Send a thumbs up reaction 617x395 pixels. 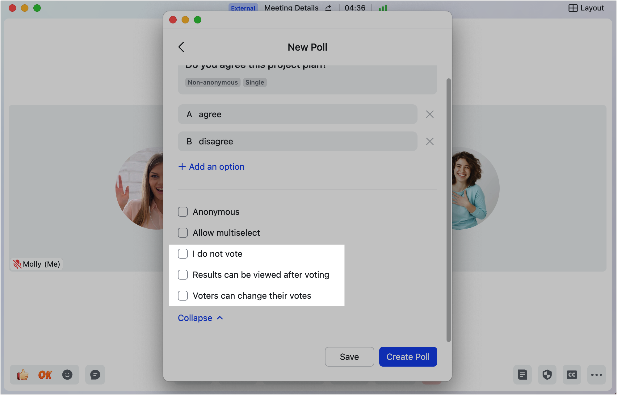[x=22, y=375]
